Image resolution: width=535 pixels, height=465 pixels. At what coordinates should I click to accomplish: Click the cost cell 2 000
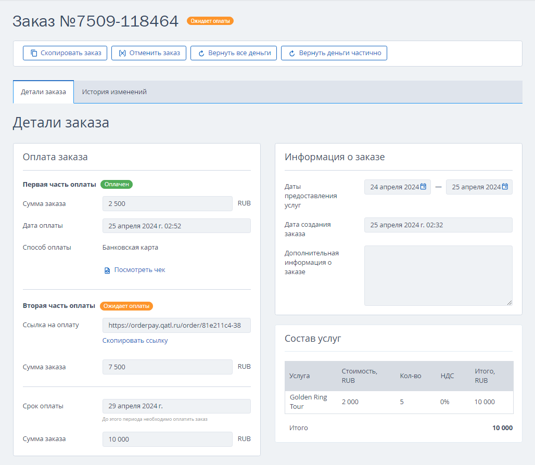point(350,402)
